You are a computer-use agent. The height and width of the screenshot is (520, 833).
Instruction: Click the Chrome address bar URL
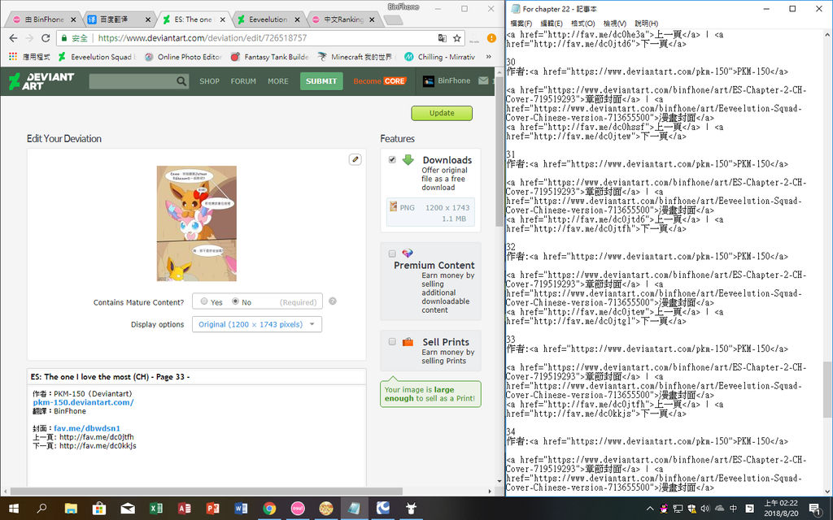tap(203, 38)
